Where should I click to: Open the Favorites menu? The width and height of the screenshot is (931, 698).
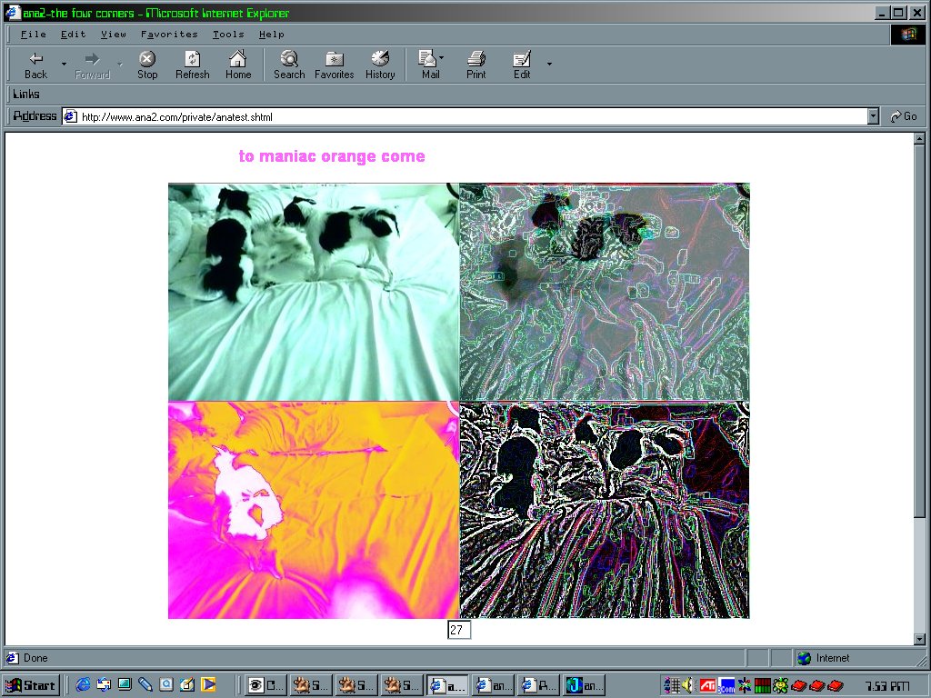tap(169, 35)
